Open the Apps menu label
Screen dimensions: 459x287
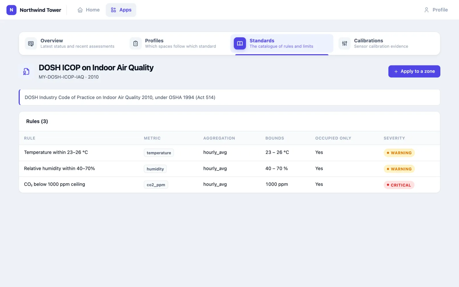pos(125,10)
